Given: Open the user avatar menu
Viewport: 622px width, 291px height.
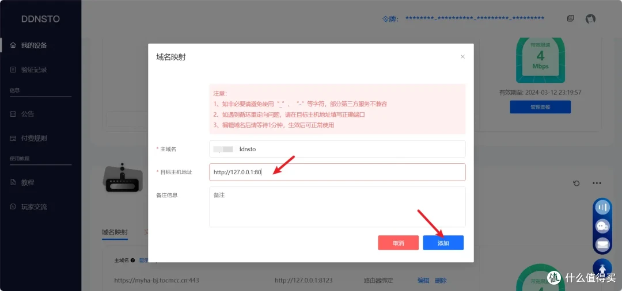Looking at the screenshot, I should click(591, 18).
